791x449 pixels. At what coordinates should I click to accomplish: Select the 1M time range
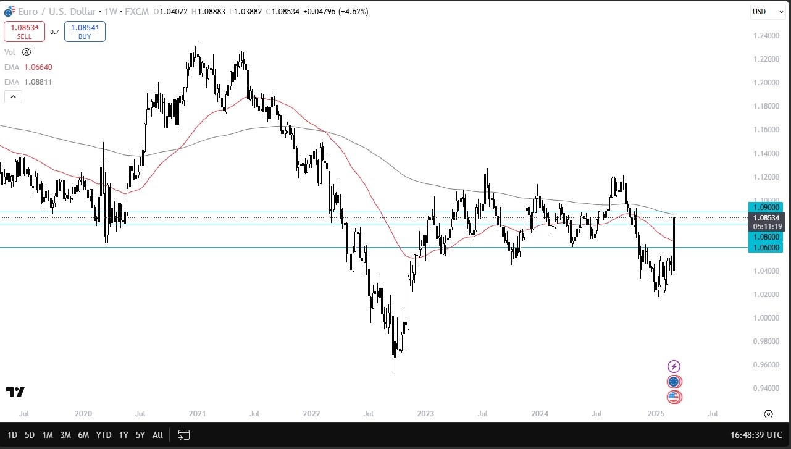coord(47,435)
